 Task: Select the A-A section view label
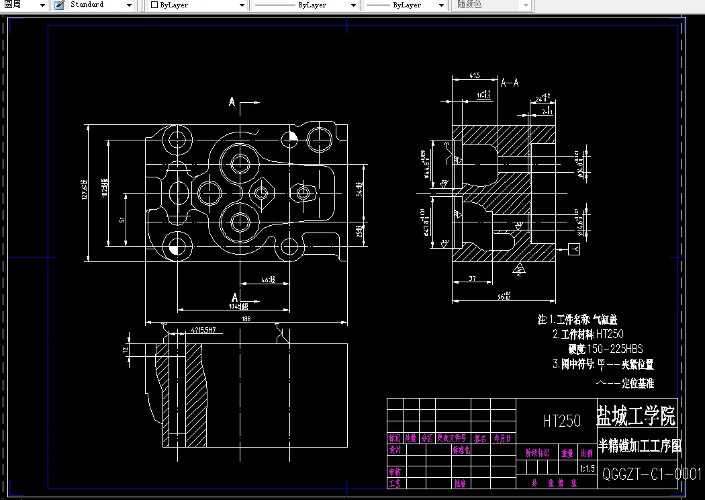coord(510,83)
